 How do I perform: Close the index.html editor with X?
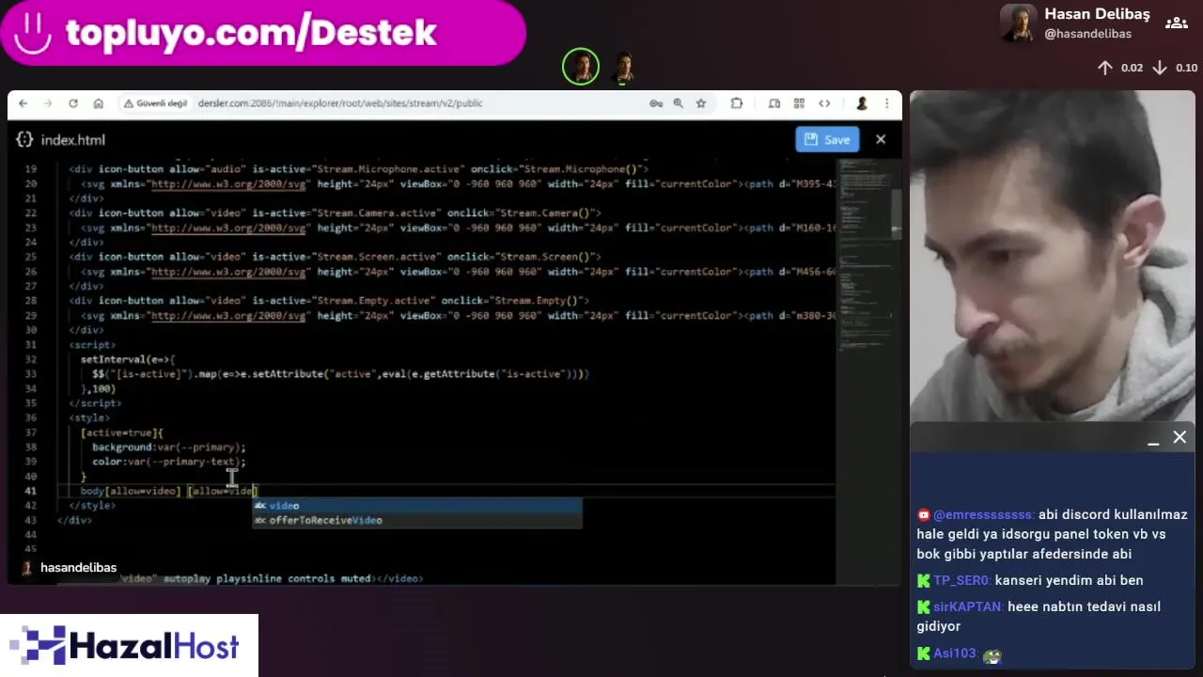point(881,139)
